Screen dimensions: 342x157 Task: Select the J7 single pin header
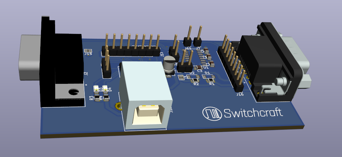coord(198,36)
